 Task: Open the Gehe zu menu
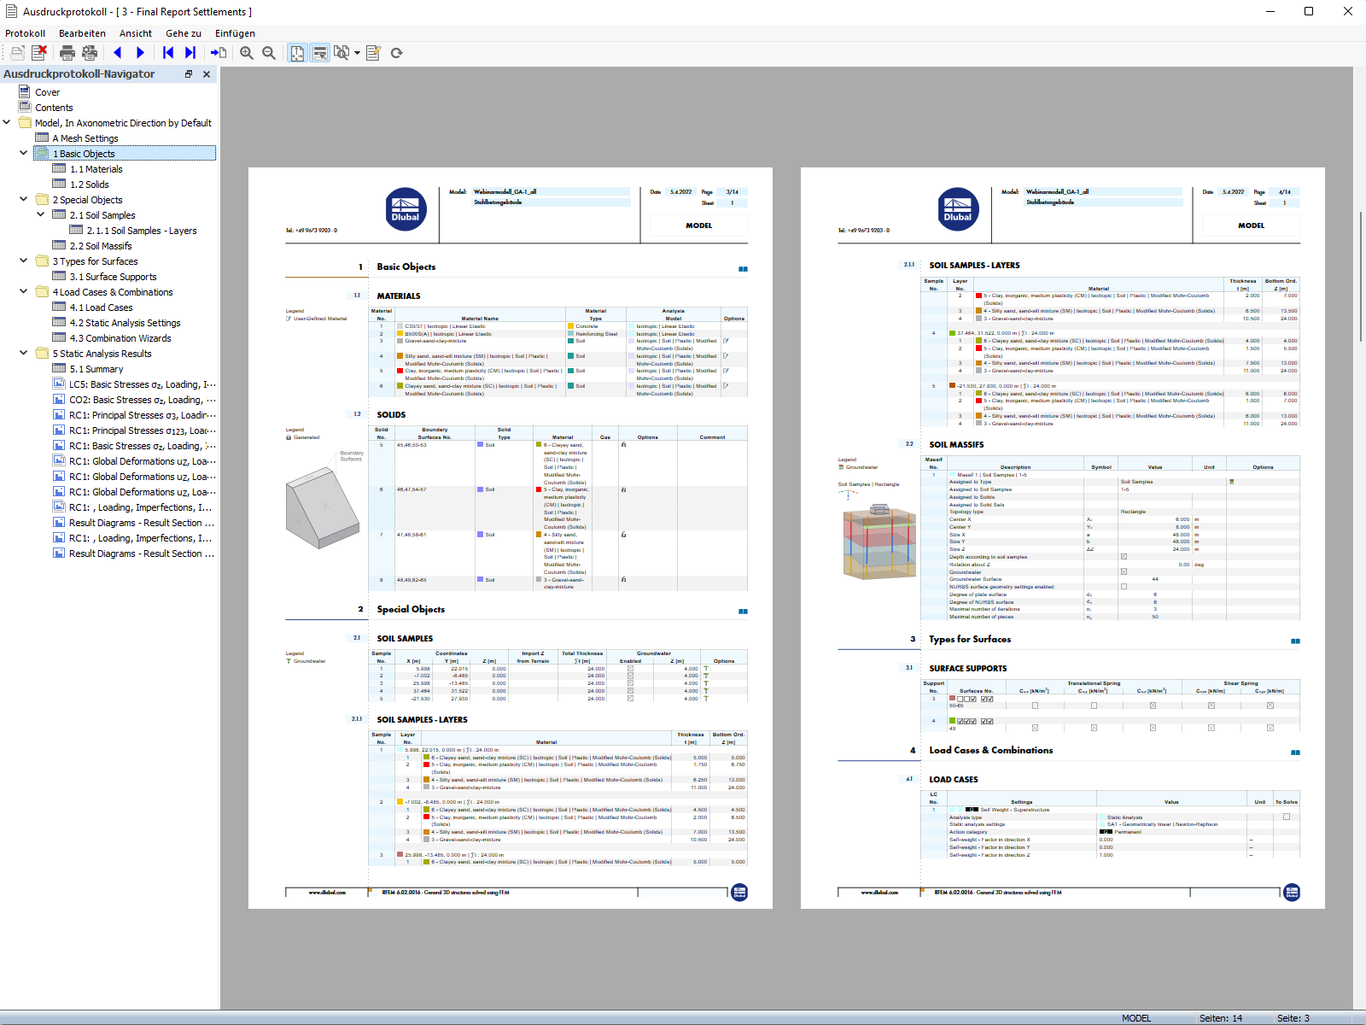pos(183,33)
